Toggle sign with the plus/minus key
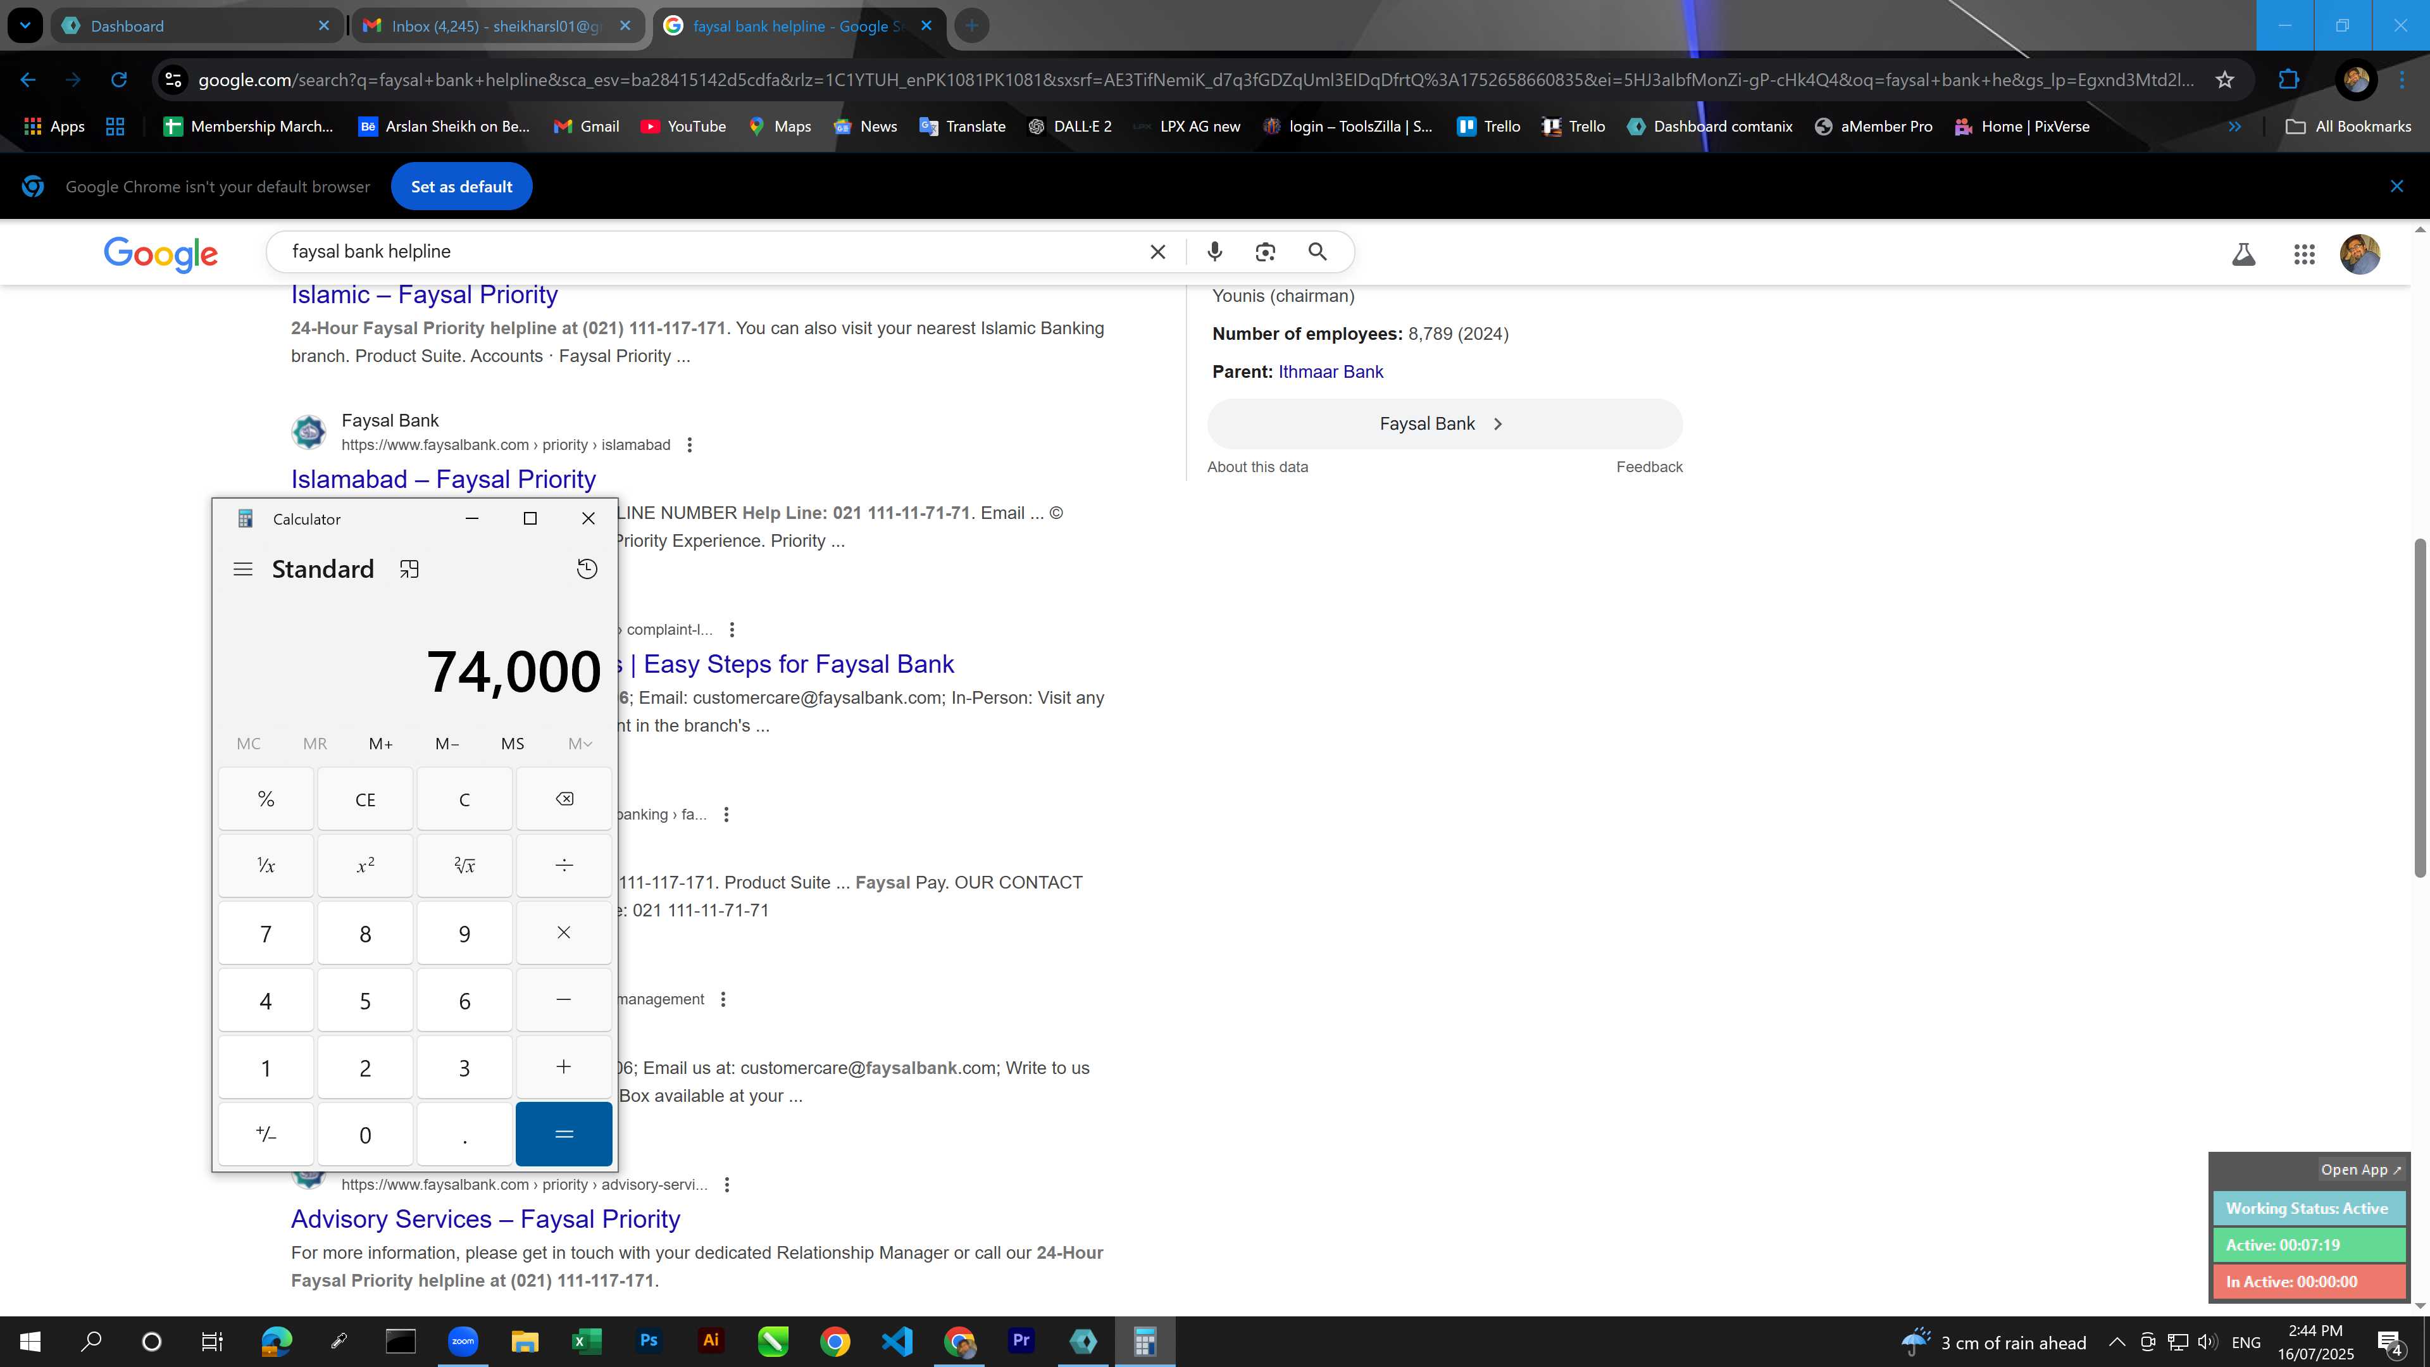Screen dimensions: 2430x1367 [266, 1134]
